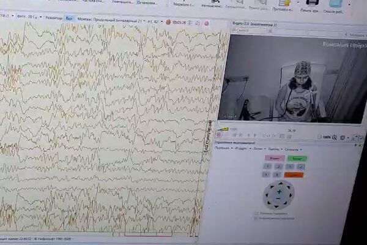Zoom the camera out with the minus button
Screen dimensions: 367x245
click(x=278, y=198)
